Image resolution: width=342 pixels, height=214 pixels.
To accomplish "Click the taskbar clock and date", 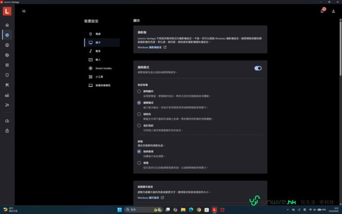I will [x=334, y=210].
